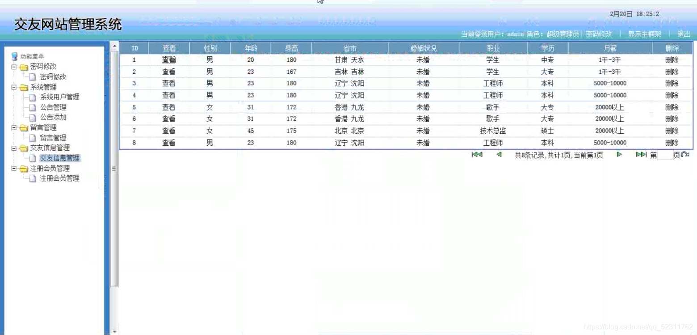Click the 身高 column header
The height and width of the screenshot is (335, 697).
[x=291, y=48]
